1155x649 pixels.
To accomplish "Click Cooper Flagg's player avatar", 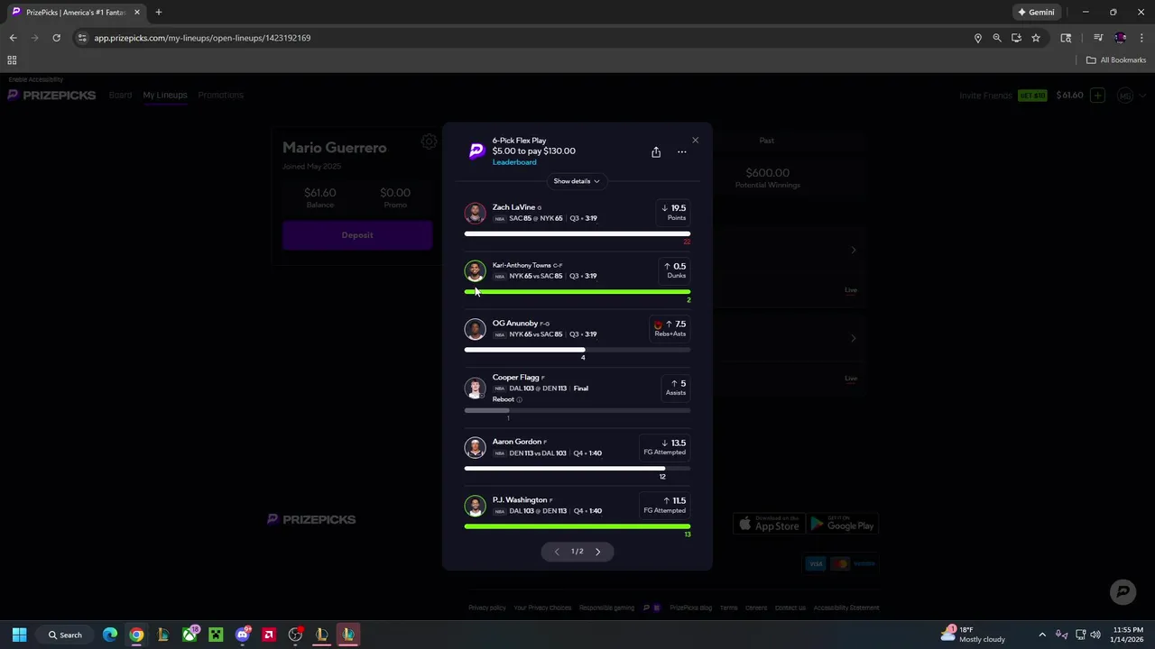I will click(x=475, y=388).
